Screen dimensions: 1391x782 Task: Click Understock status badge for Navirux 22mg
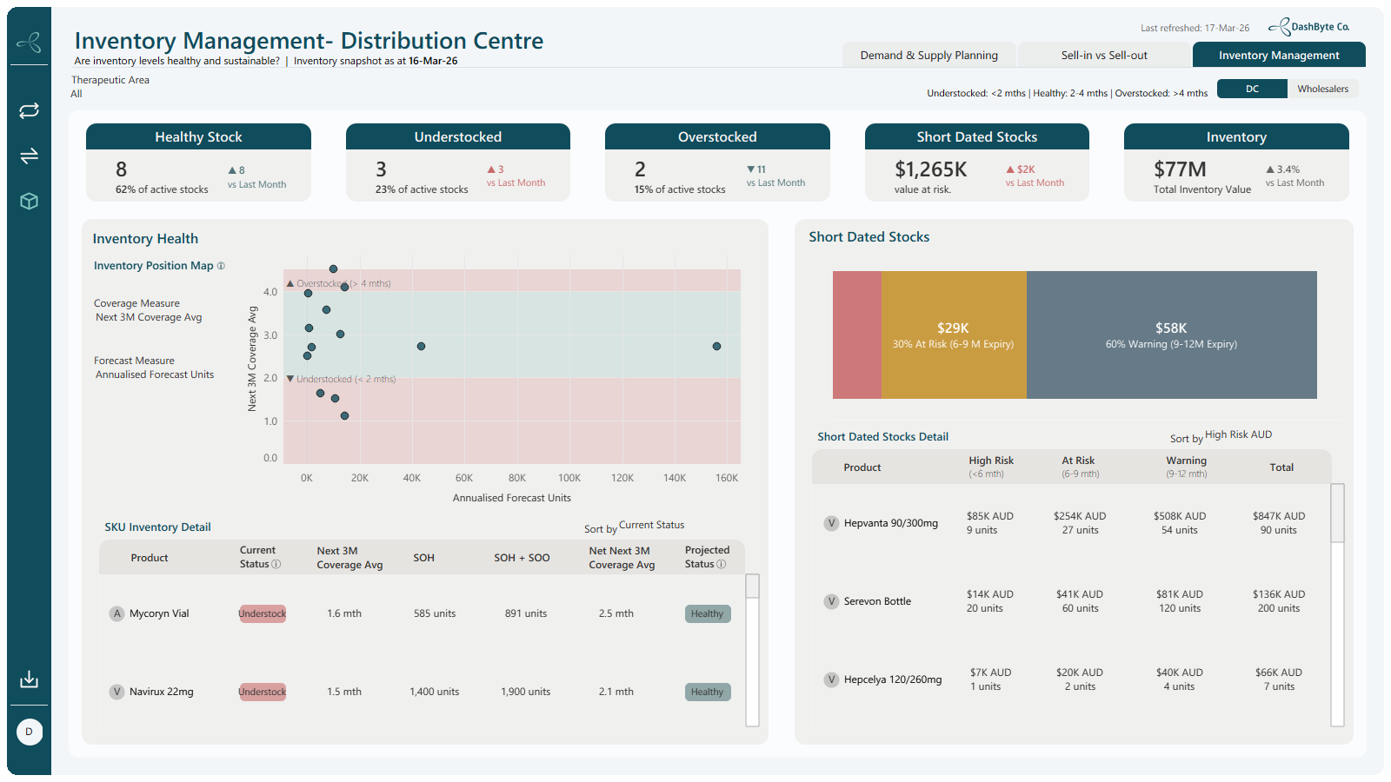263,692
